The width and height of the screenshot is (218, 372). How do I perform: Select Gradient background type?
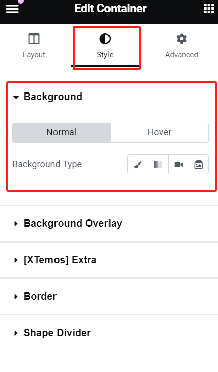point(158,164)
